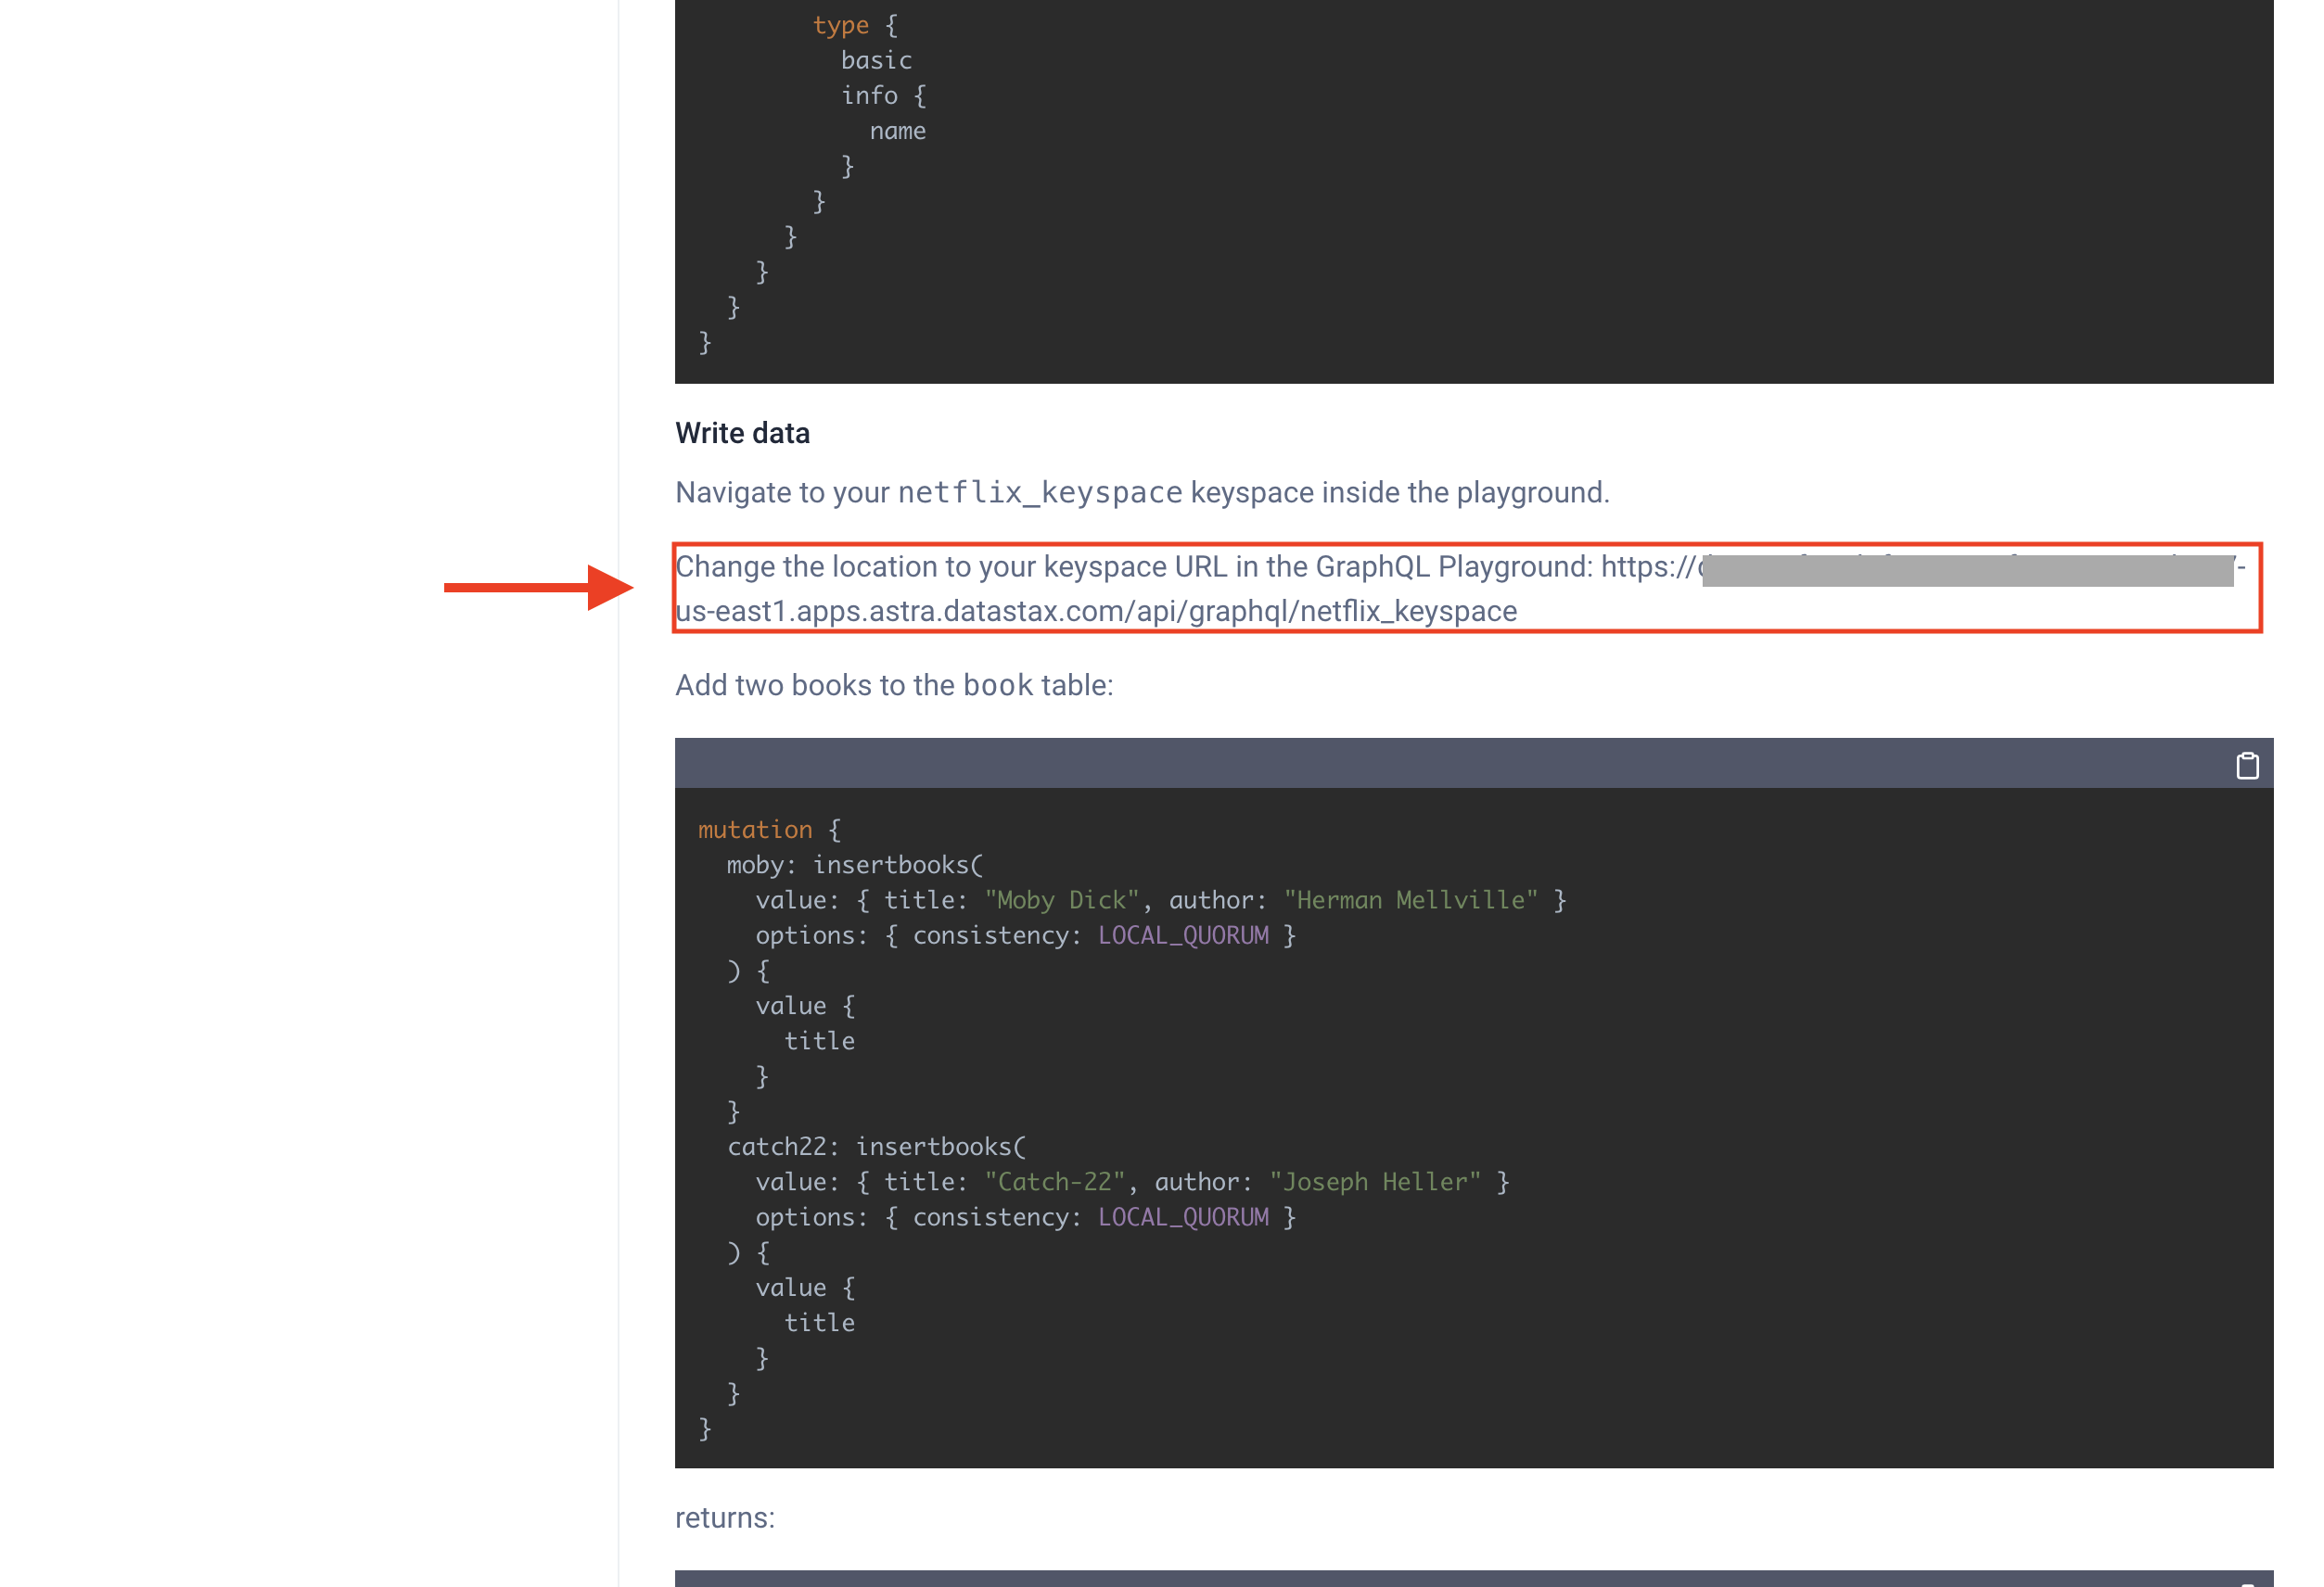Click the 'mutation' keyword in the code
Screen dimensions: 2324x1587
point(754,830)
